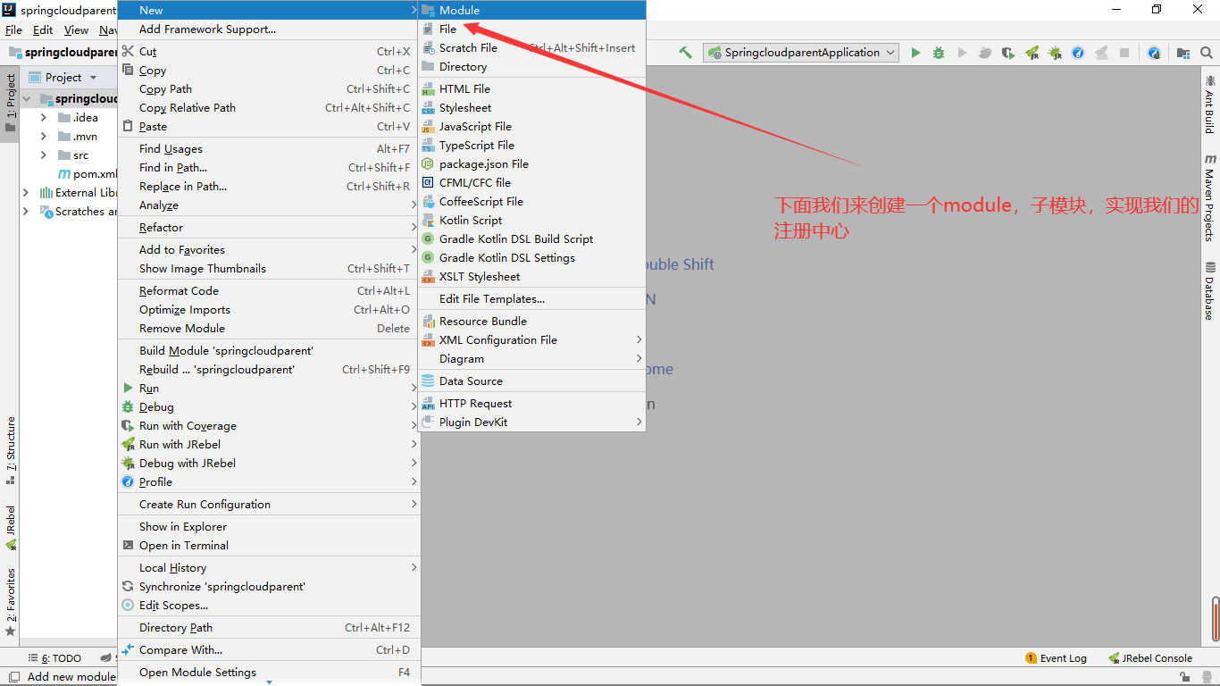Create a new Resource Bundle
Image resolution: width=1220 pixels, height=686 pixels.
(x=531, y=322)
